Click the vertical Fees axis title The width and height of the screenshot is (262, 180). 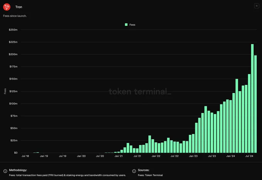(5, 91)
